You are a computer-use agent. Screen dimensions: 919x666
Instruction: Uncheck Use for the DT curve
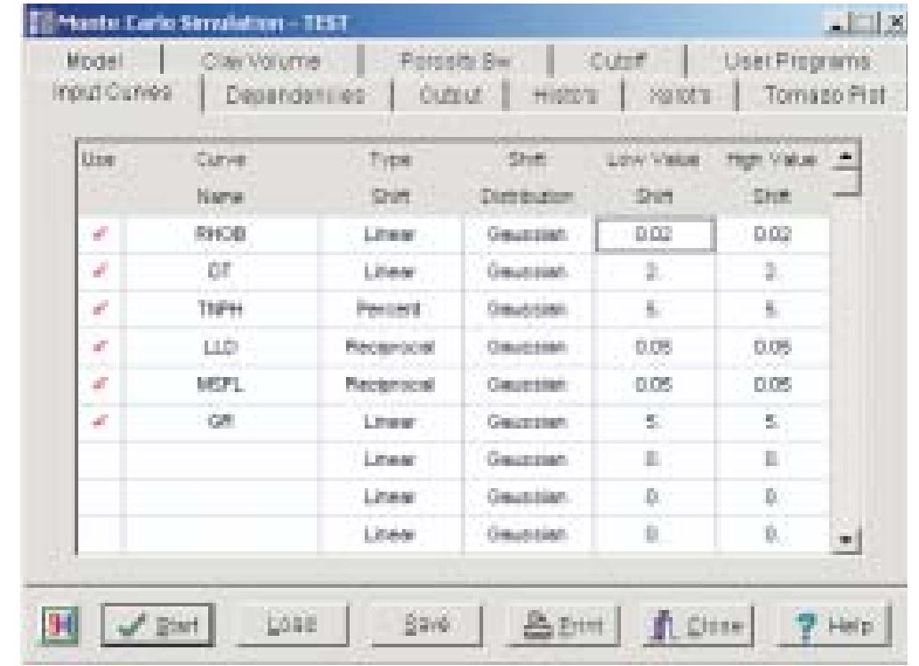(101, 271)
